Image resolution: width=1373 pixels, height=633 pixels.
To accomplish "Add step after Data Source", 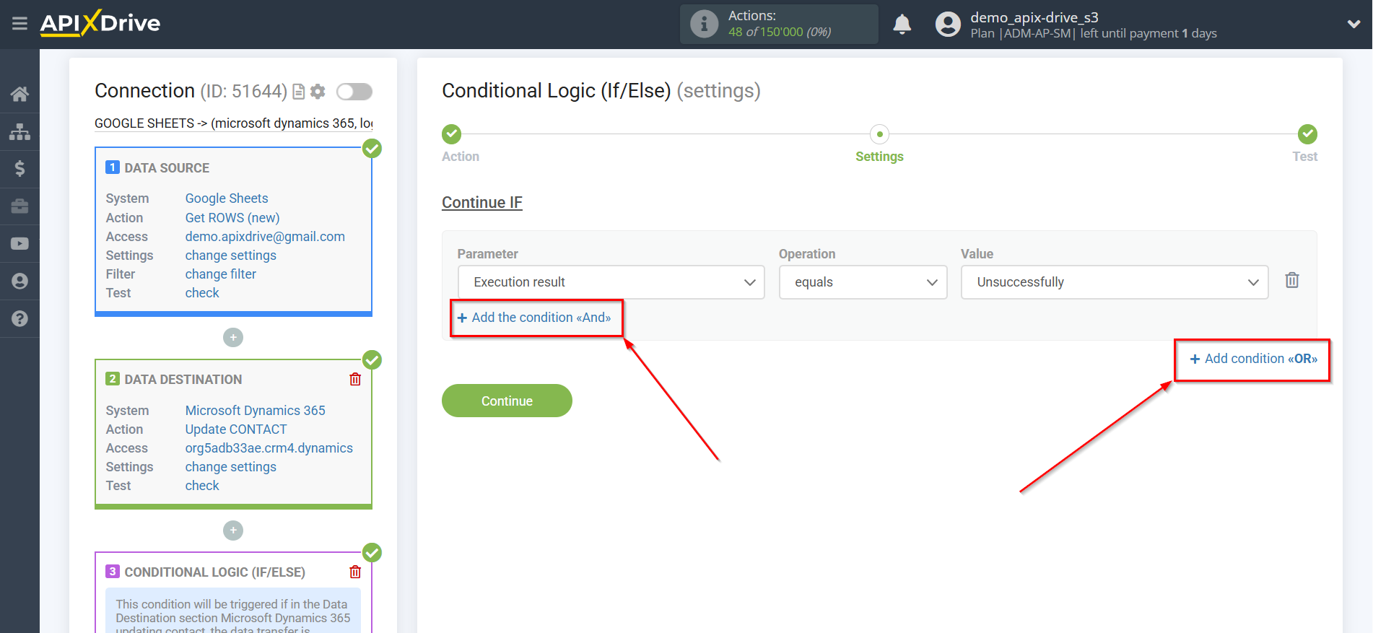I will click(x=233, y=337).
